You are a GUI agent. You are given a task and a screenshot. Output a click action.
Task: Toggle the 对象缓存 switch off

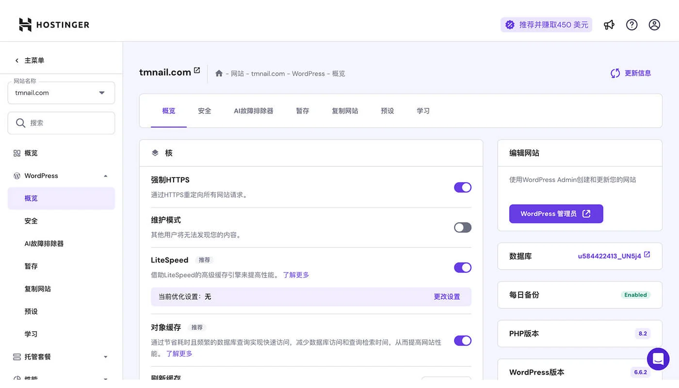coord(462,340)
